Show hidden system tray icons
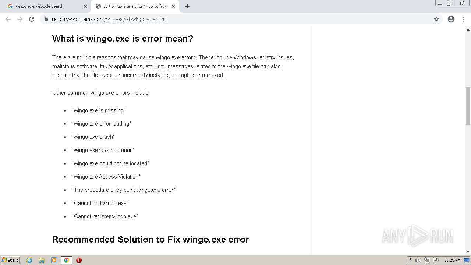The height and width of the screenshot is (265, 471). coord(410,260)
